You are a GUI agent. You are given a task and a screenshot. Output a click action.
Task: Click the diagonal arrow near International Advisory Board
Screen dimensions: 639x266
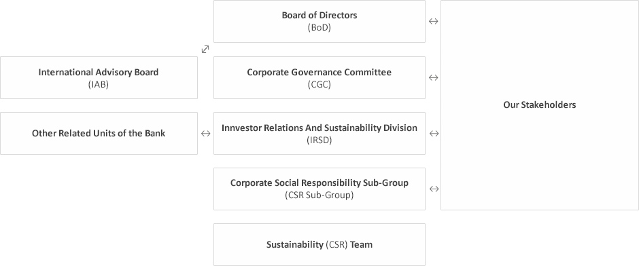pos(205,50)
